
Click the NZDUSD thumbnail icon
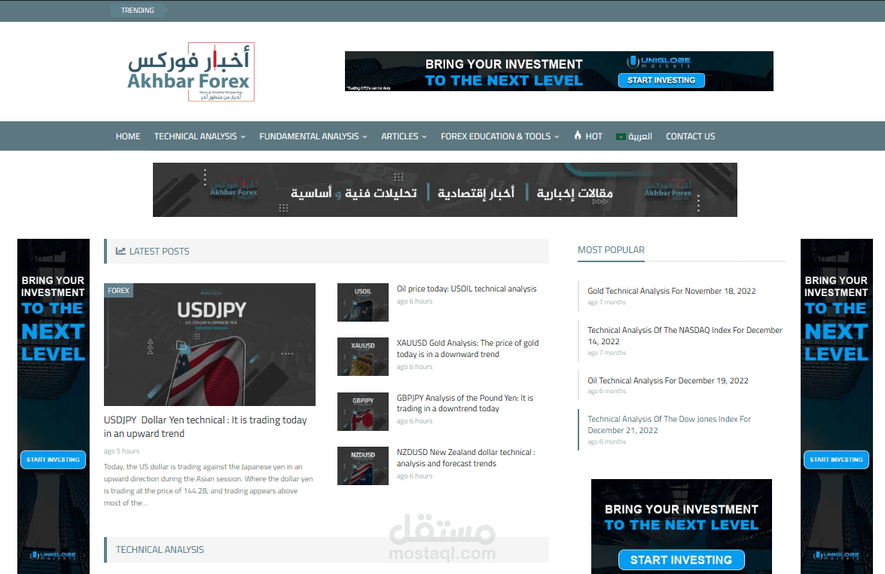(362, 466)
